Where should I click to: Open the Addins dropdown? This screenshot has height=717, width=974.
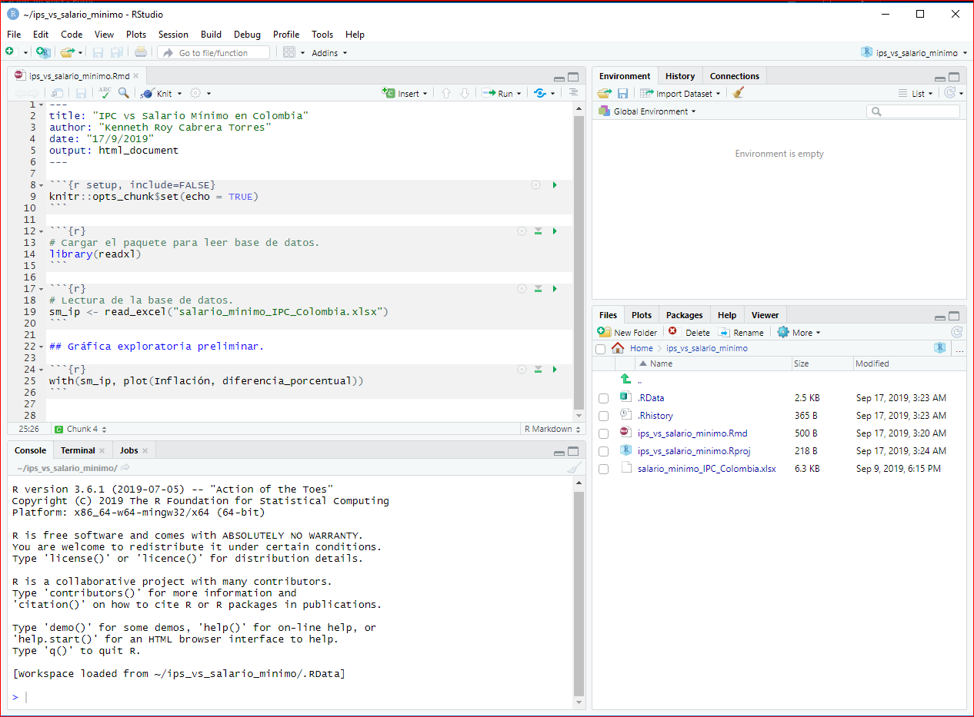(329, 53)
